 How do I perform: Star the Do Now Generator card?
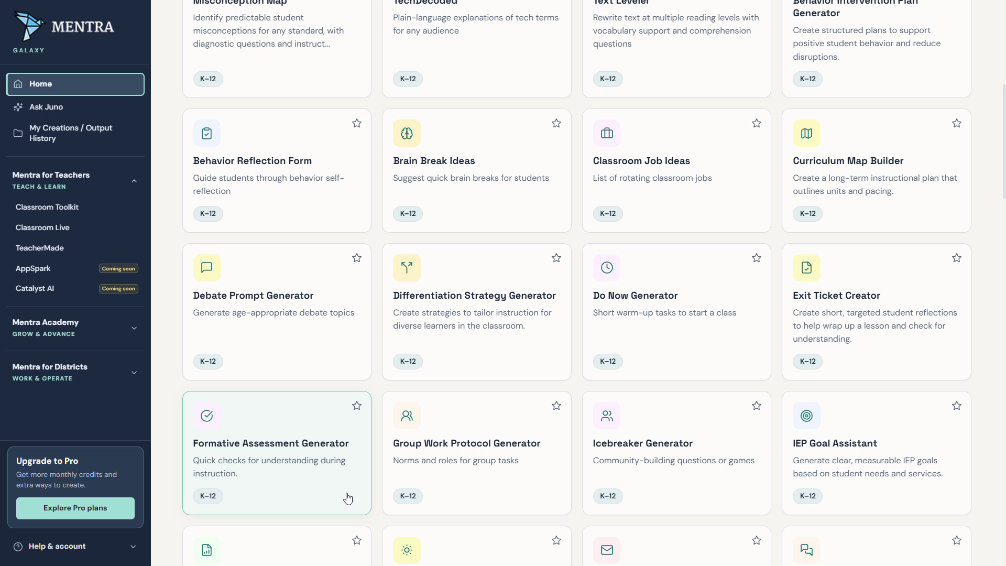coord(757,258)
